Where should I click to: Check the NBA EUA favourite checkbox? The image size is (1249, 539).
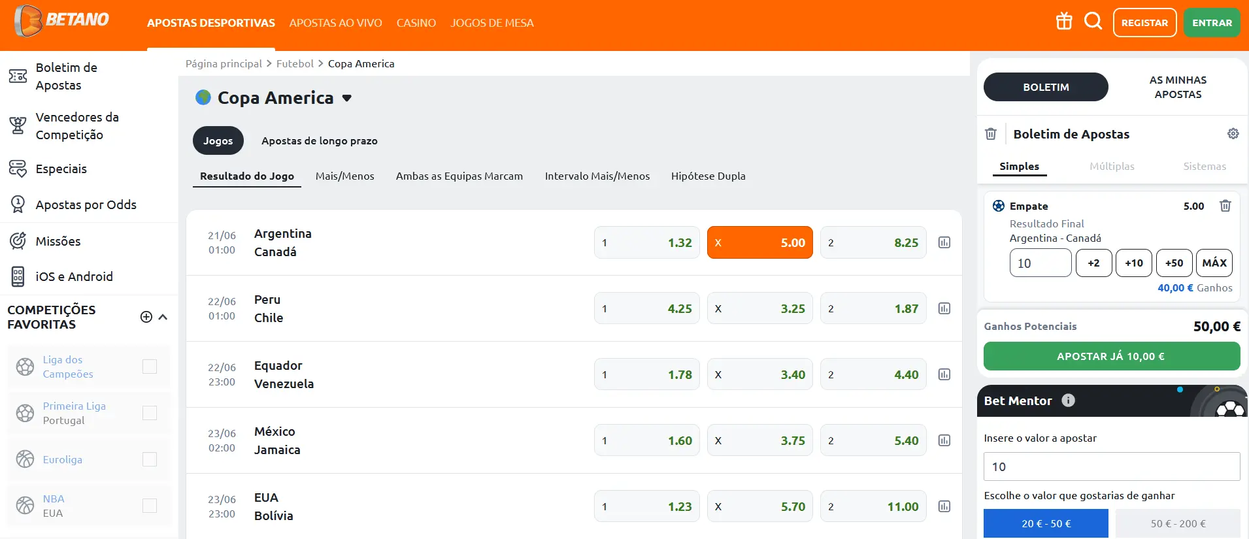pos(150,506)
